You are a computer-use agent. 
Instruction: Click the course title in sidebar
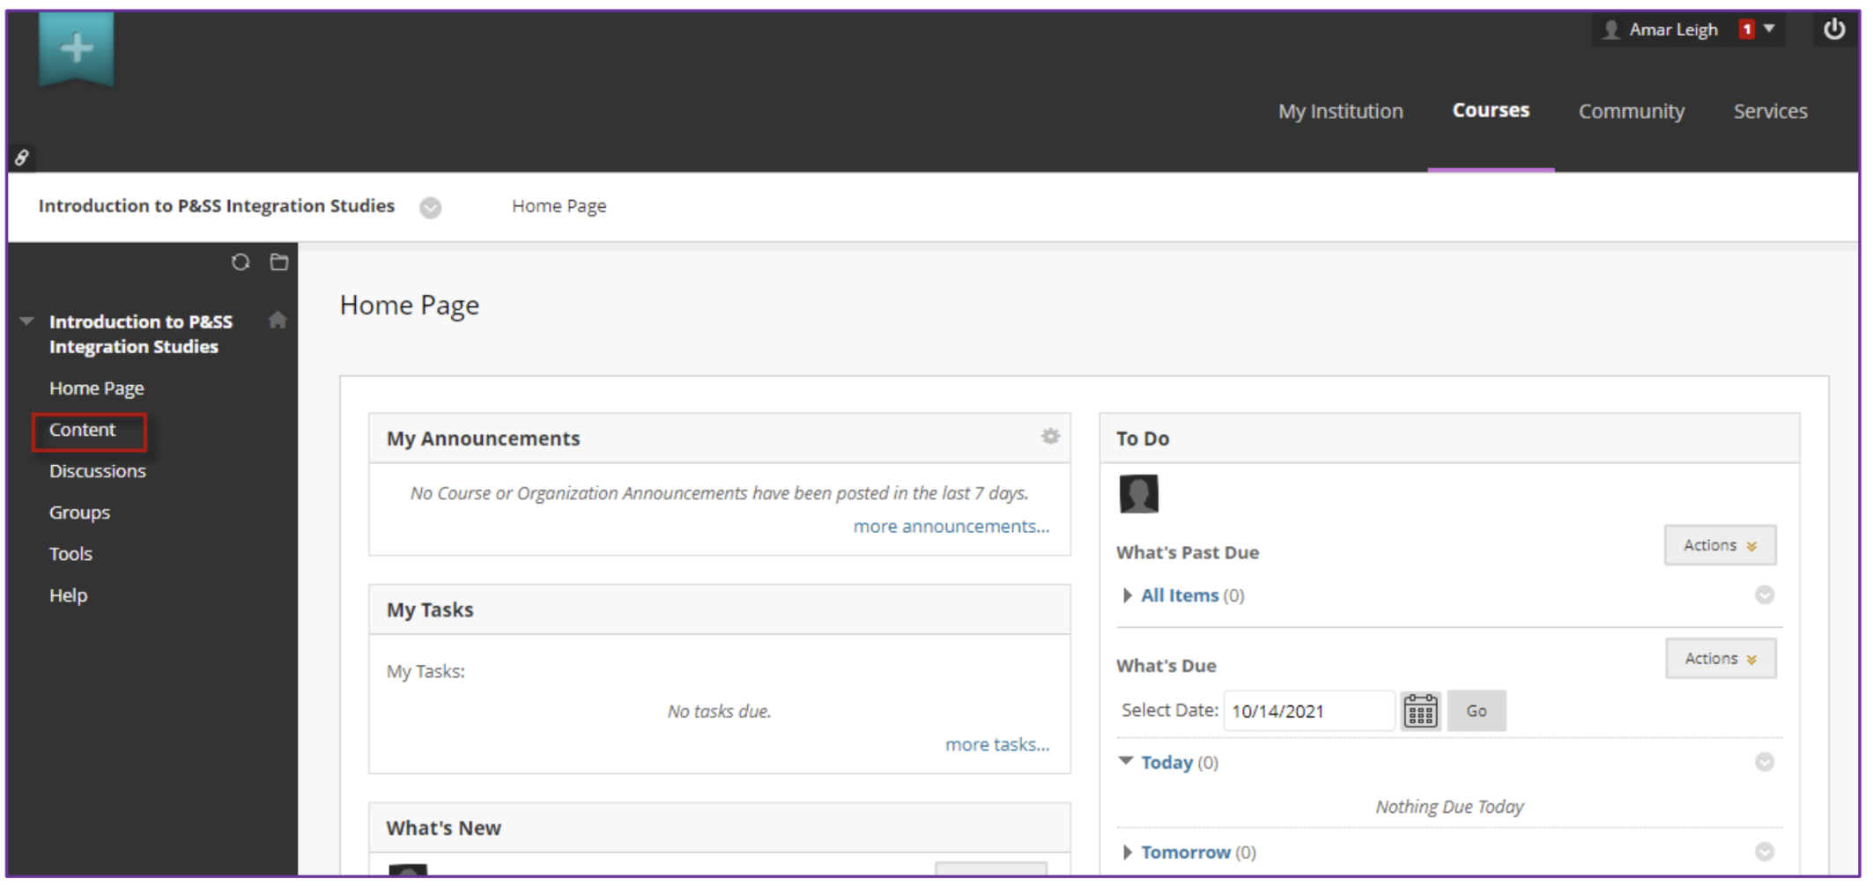click(x=140, y=334)
